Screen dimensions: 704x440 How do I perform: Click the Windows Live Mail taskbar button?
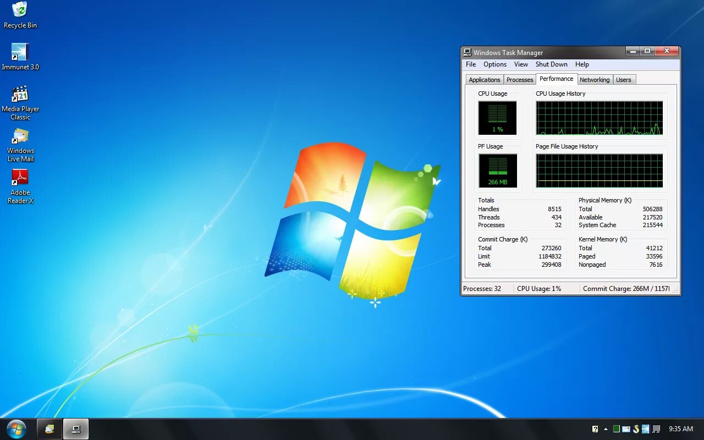click(x=50, y=429)
